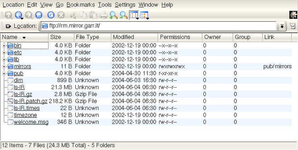Click the Print toolbar icon
Image resolution: width=298 pixels, height=150 pixels.
103,15
